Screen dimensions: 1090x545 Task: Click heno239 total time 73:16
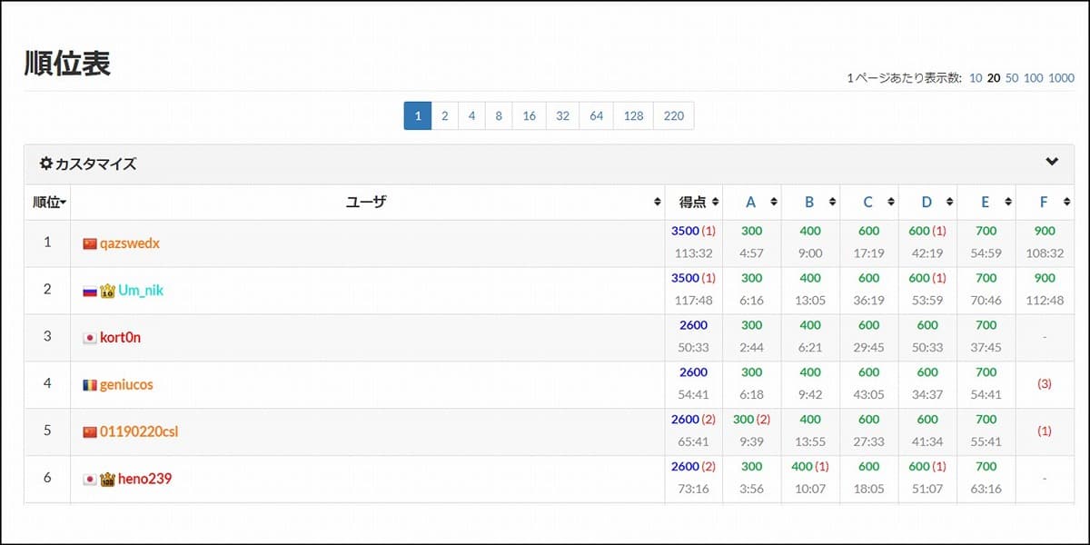point(693,489)
